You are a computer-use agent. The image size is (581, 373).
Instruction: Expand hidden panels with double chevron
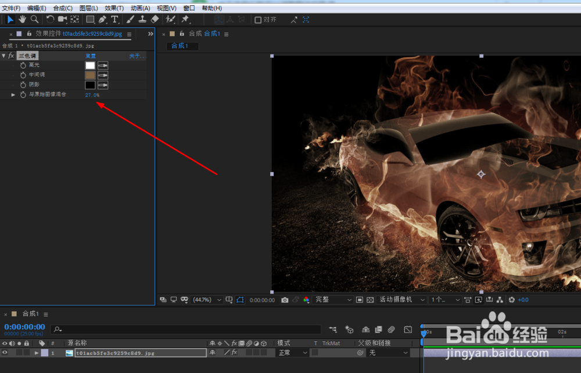(x=150, y=34)
